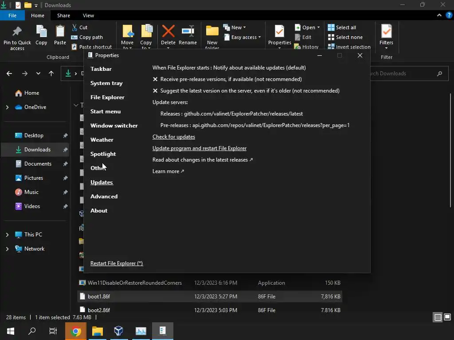Open Start menu section in Properties
Viewport: 454px width, 340px height.
(106, 111)
